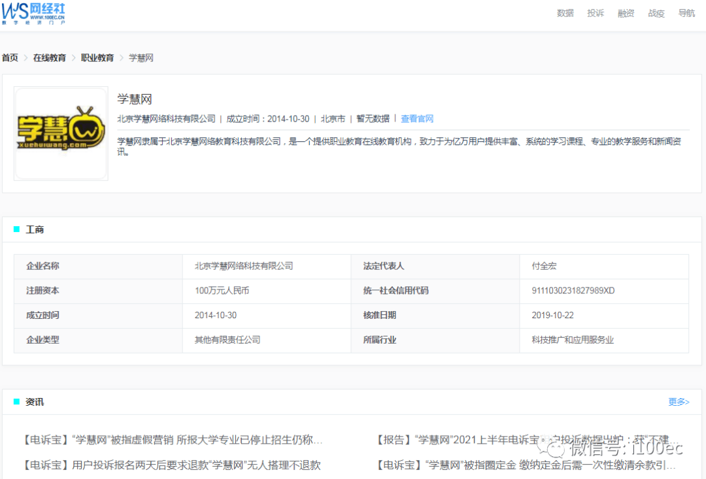Click the 学慧网 company logo image
Image resolution: width=706 pixels, height=479 pixels.
61,133
